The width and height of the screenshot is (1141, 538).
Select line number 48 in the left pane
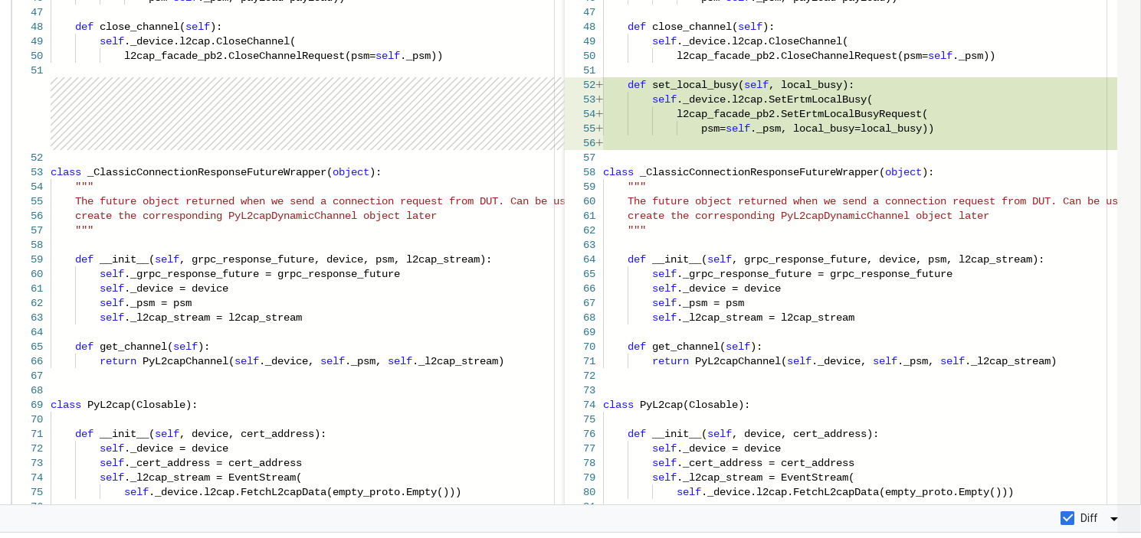[x=37, y=26]
